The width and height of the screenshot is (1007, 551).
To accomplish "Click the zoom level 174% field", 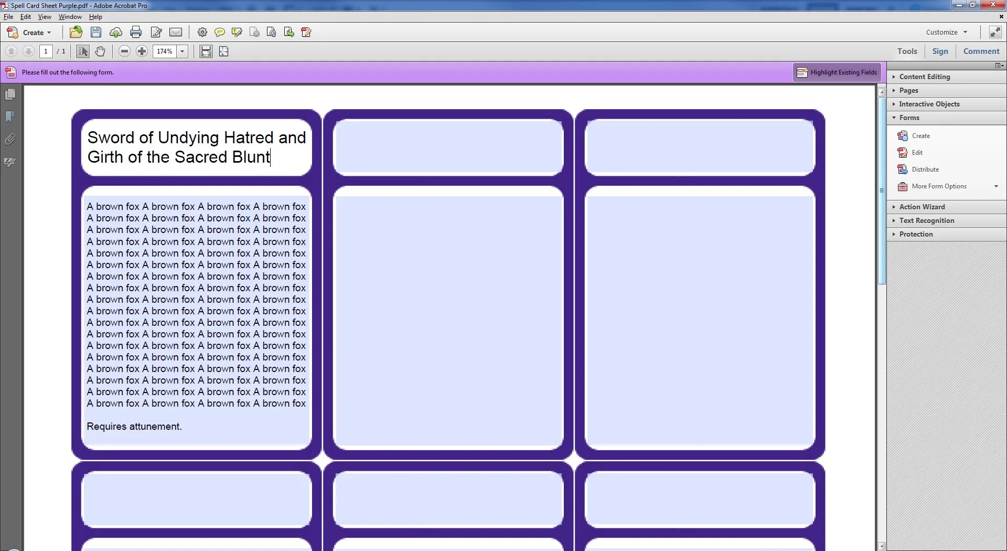I will (x=165, y=51).
